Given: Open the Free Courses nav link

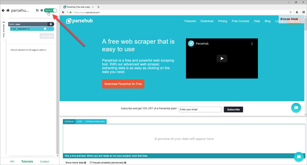Looking at the screenshot, I should (241, 21).
